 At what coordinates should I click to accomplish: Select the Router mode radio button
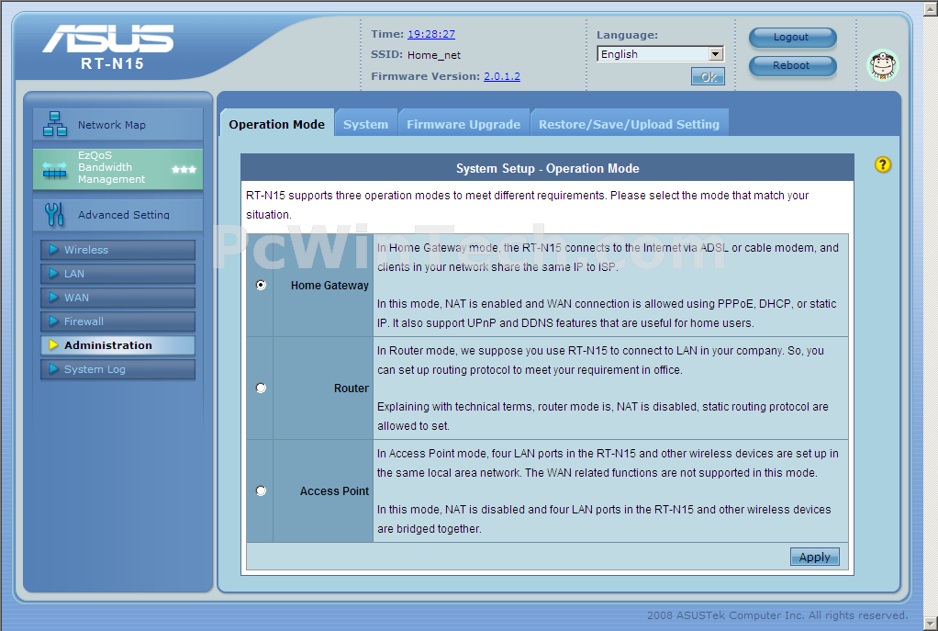click(x=261, y=388)
